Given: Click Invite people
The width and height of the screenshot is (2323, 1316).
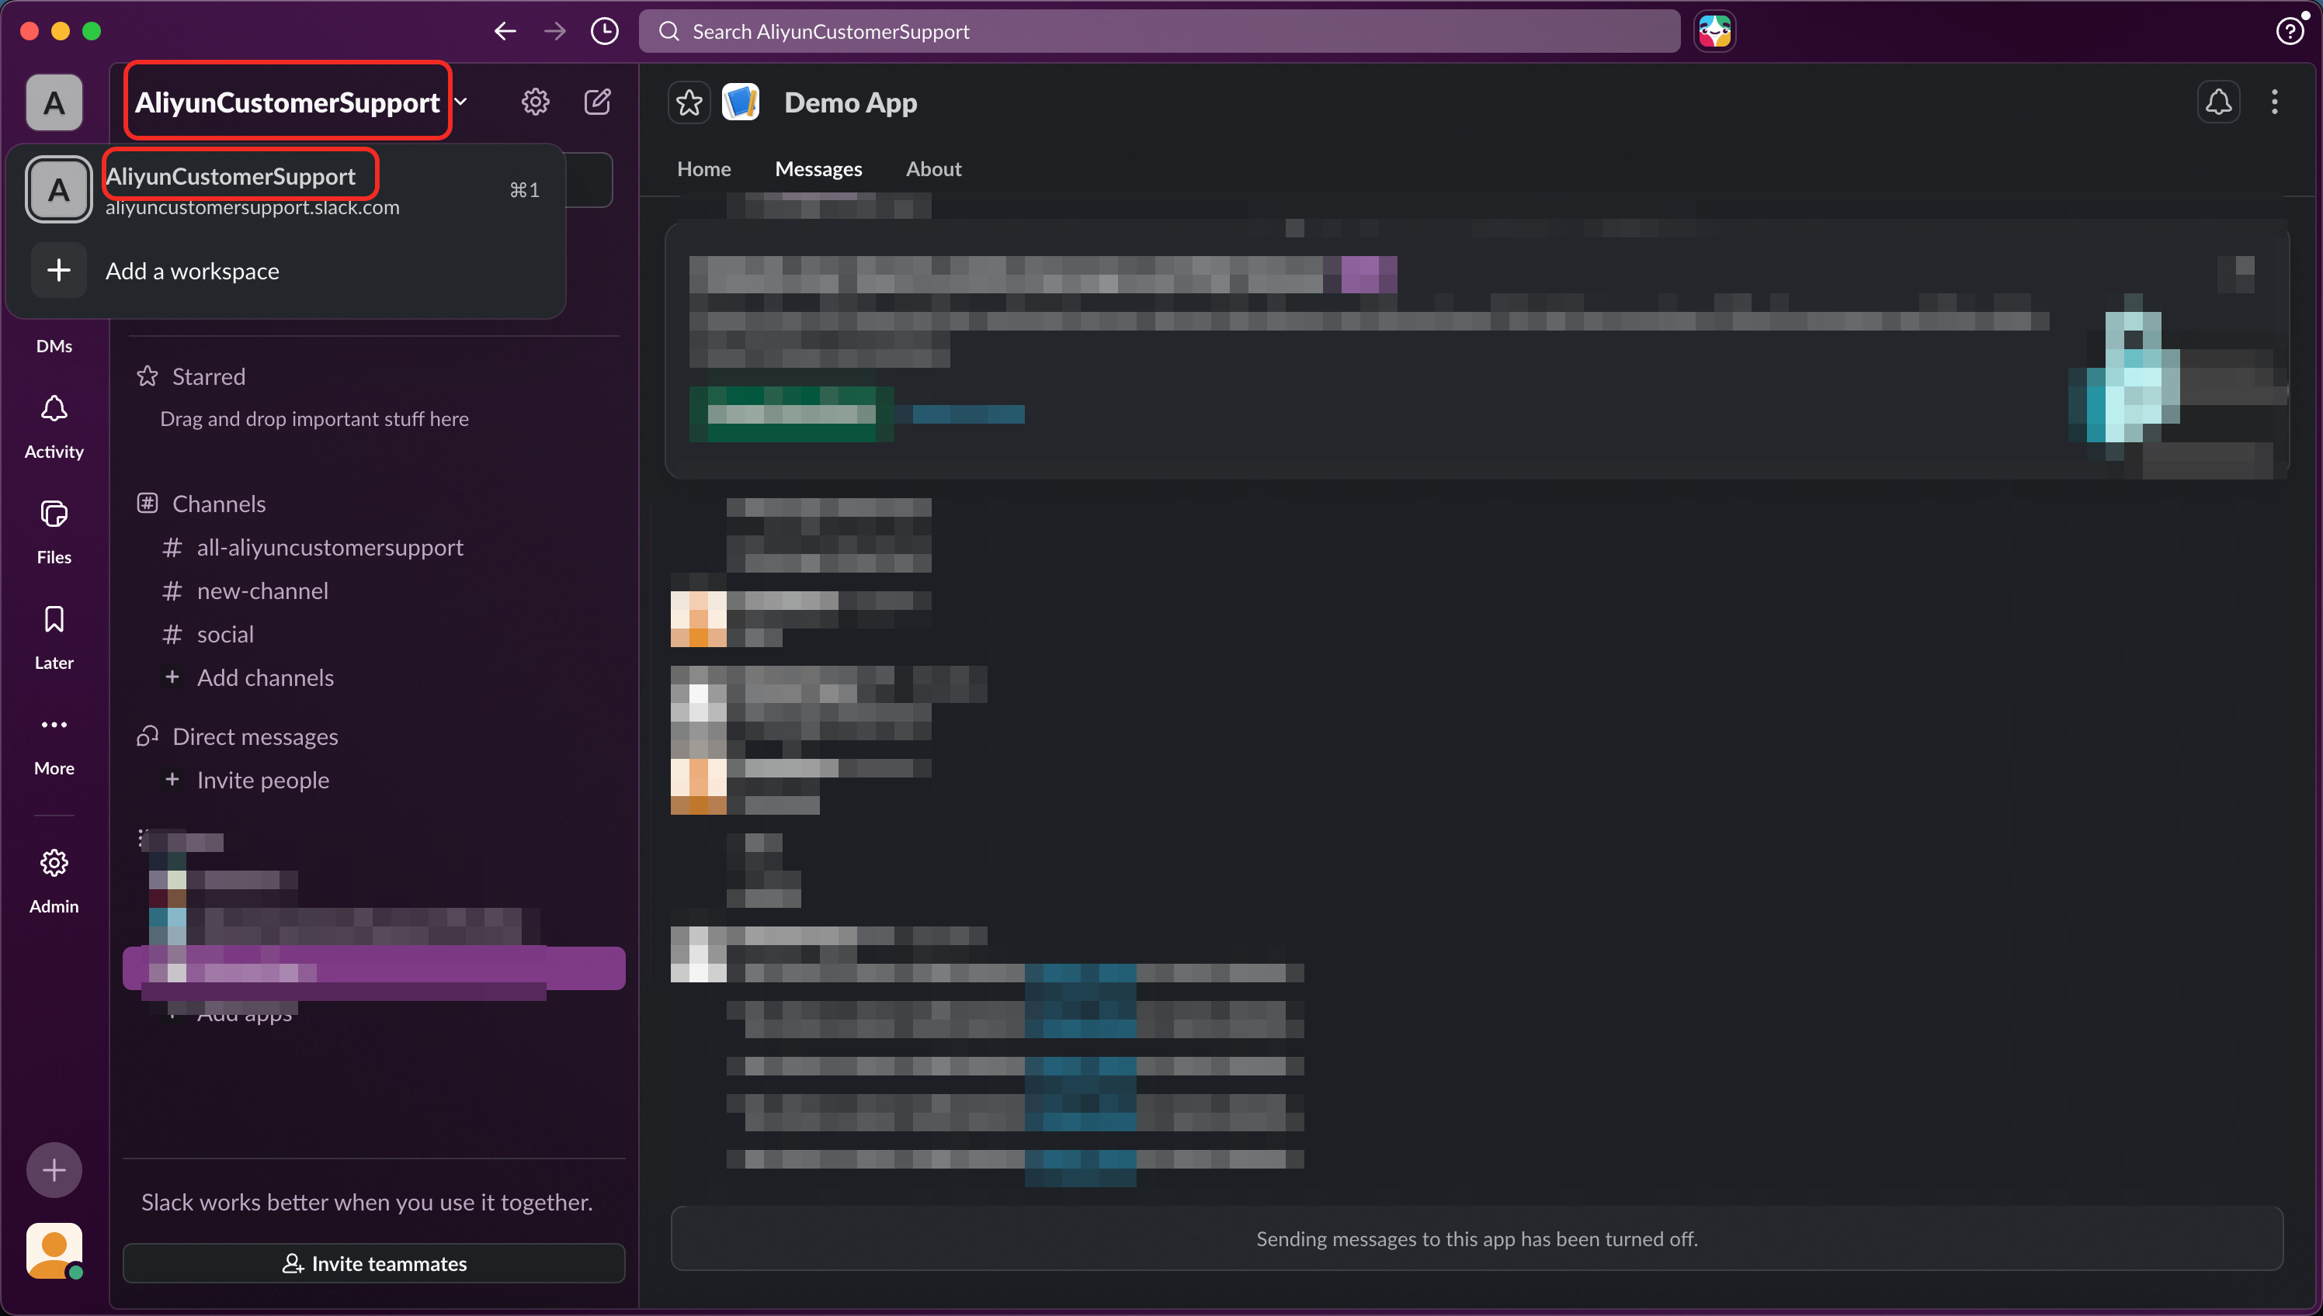Looking at the screenshot, I should [x=373, y=780].
